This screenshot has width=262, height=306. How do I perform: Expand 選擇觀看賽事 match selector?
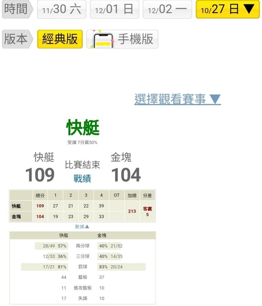pyautogui.click(x=177, y=99)
